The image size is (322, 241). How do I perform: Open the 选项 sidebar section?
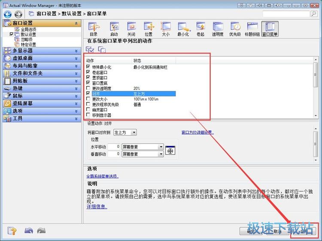click(42, 111)
